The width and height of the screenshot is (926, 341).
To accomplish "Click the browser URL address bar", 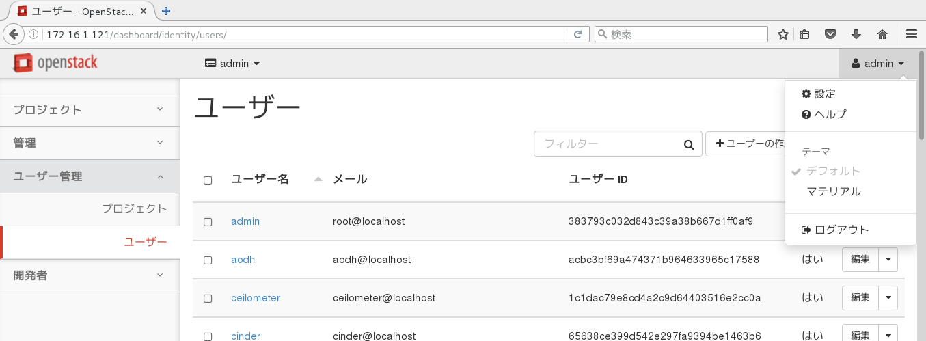I will pyautogui.click(x=304, y=34).
